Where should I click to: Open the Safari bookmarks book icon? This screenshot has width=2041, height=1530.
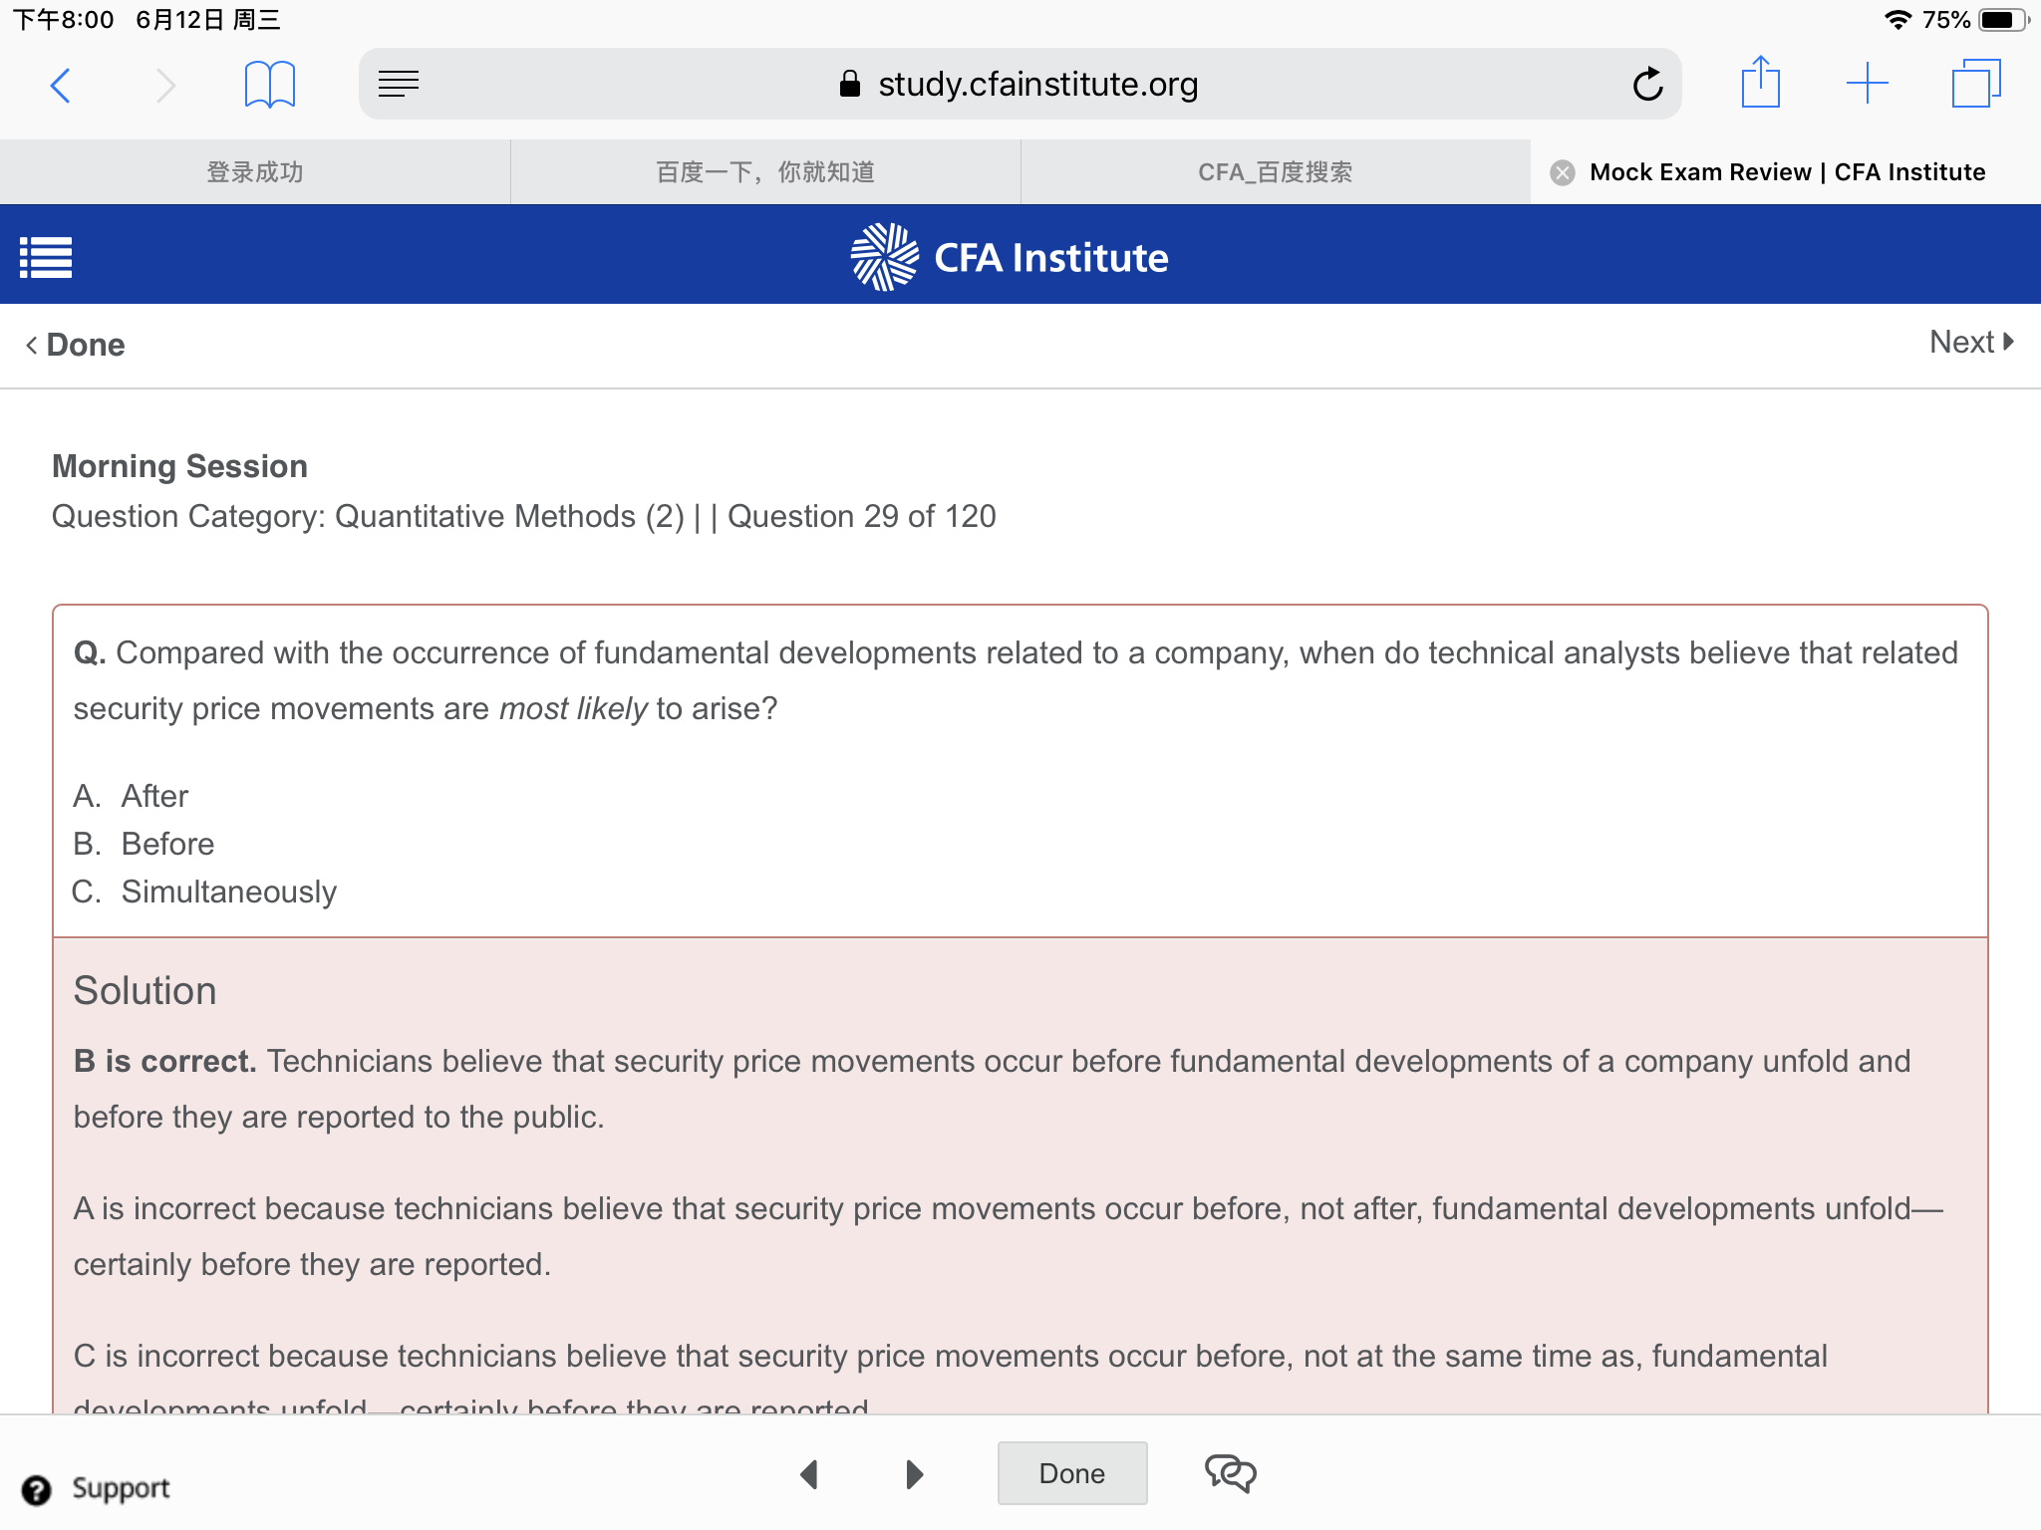(270, 85)
